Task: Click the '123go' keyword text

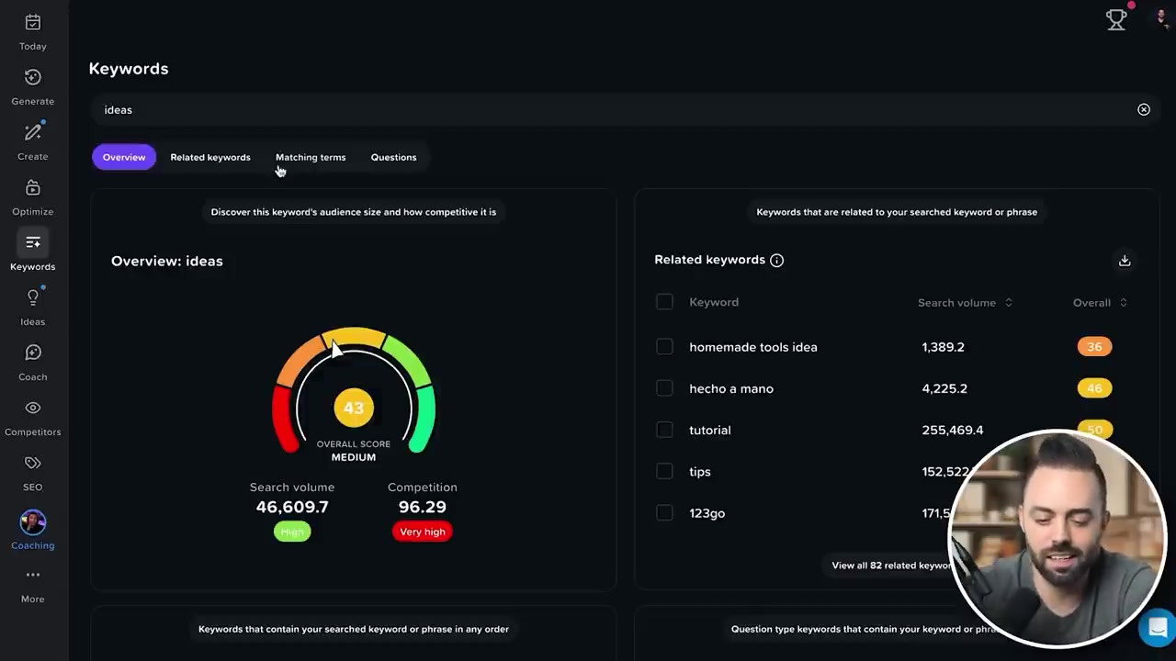Action: point(707,513)
